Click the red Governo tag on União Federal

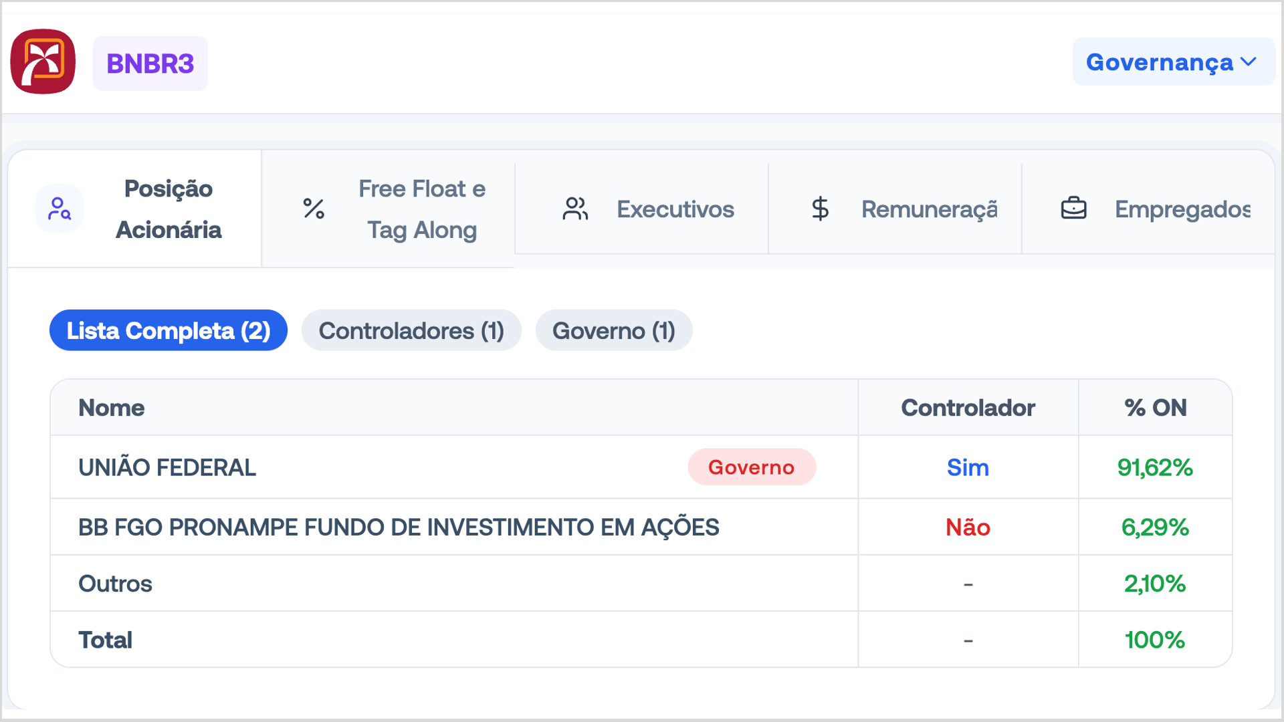click(x=752, y=467)
